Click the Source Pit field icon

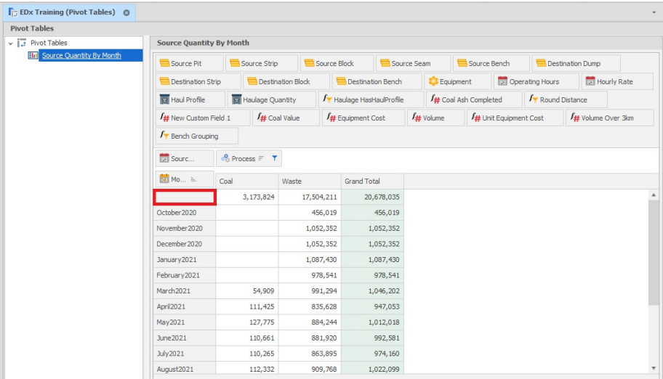164,64
